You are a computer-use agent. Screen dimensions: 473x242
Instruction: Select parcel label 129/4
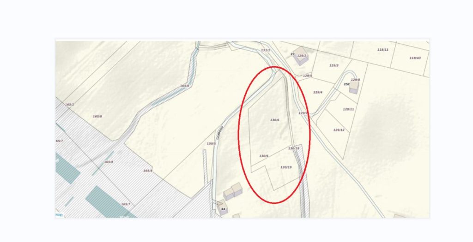click(x=318, y=92)
